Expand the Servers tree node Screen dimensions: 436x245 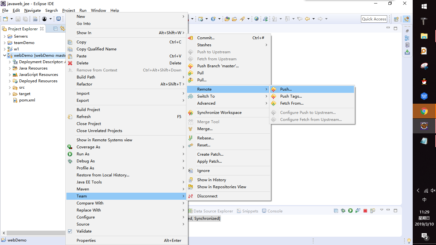[x=5, y=36]
